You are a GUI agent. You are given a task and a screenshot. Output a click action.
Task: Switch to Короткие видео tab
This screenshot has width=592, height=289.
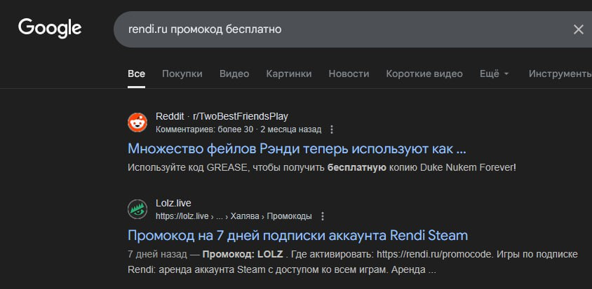424,74
